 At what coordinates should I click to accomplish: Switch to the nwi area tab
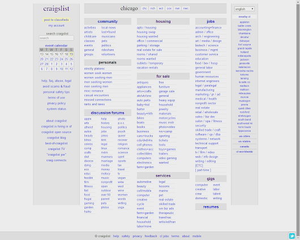pyautogui.click(x=177, y=8)
